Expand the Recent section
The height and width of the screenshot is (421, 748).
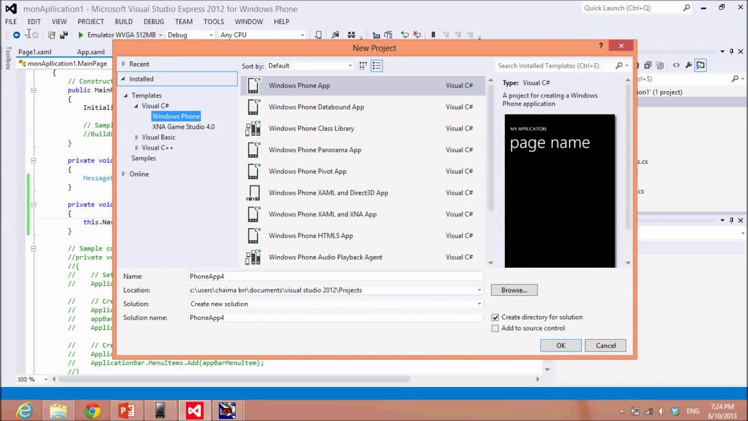point(123,64)
